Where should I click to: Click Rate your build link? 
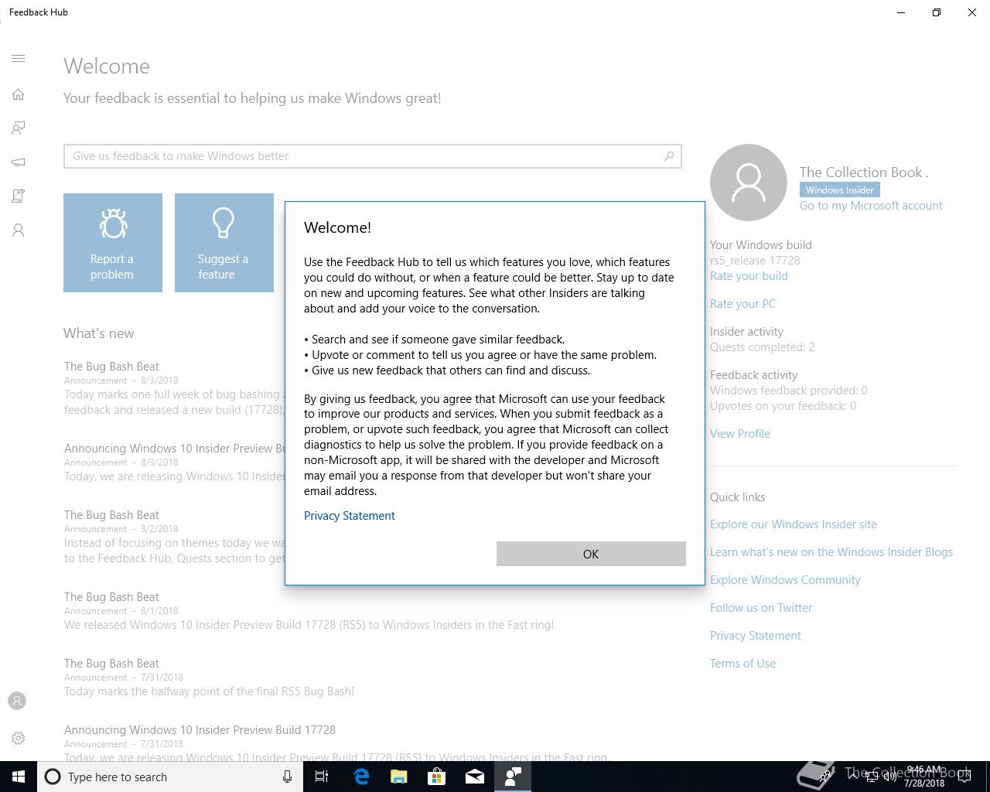[749, 276]
